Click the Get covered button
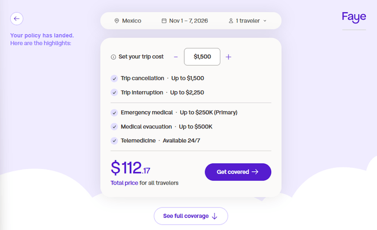The image size is (377, 230). coord(237,172)
